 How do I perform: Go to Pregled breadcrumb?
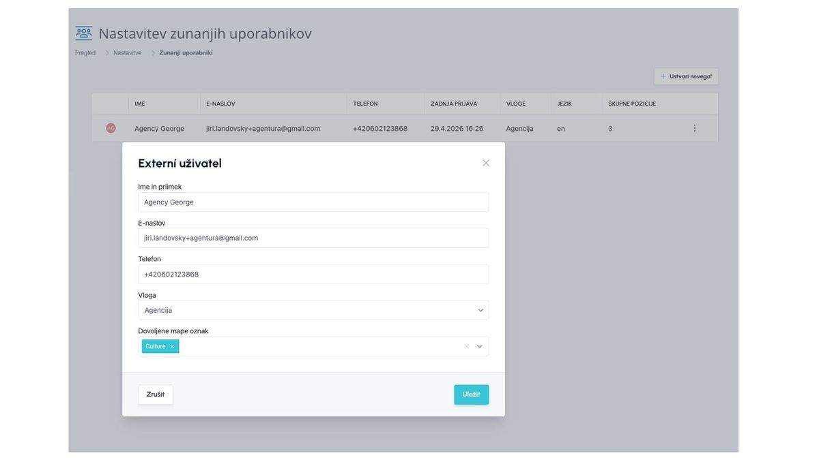pyautogui.click(x=85, y=52)
